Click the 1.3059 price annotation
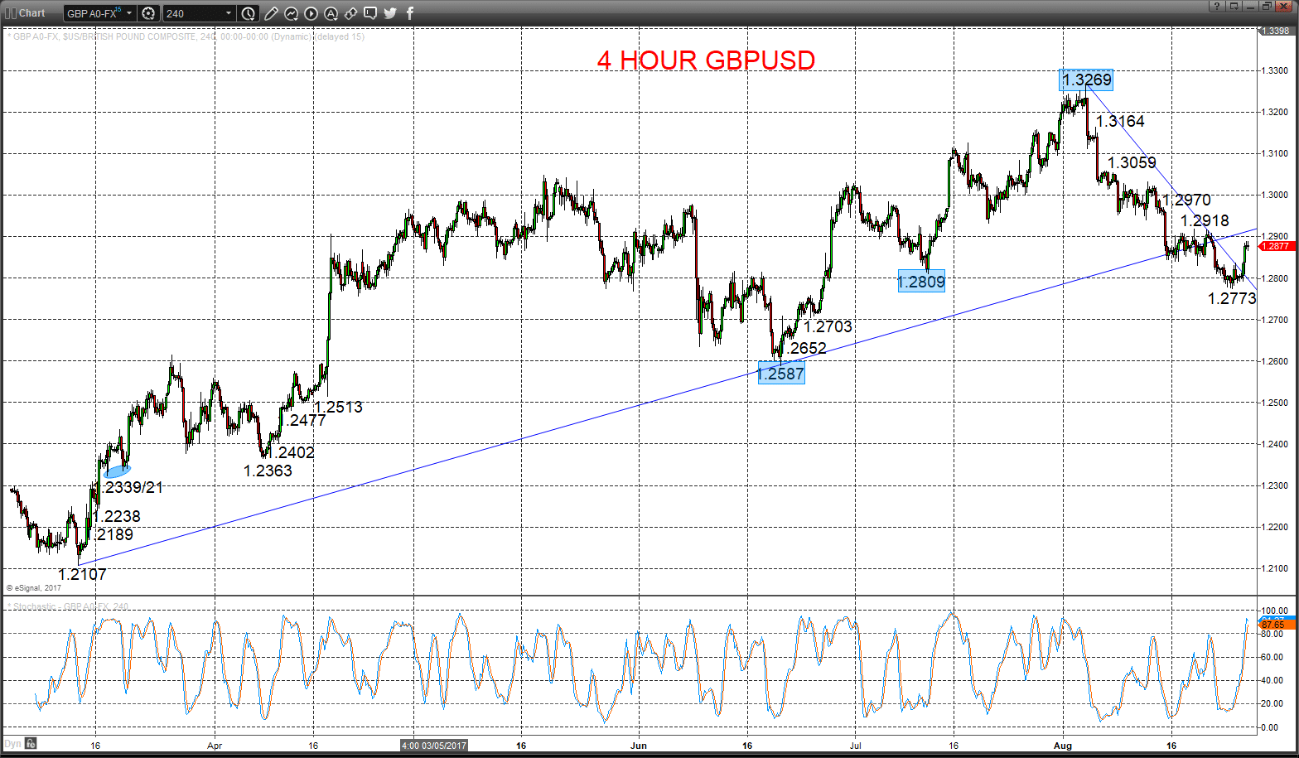The height and width of the screenshot is (758, 1299). click(1132, 162)
